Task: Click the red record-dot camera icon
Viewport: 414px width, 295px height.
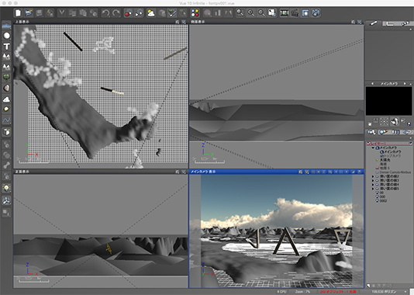Action: pos(129,12)
